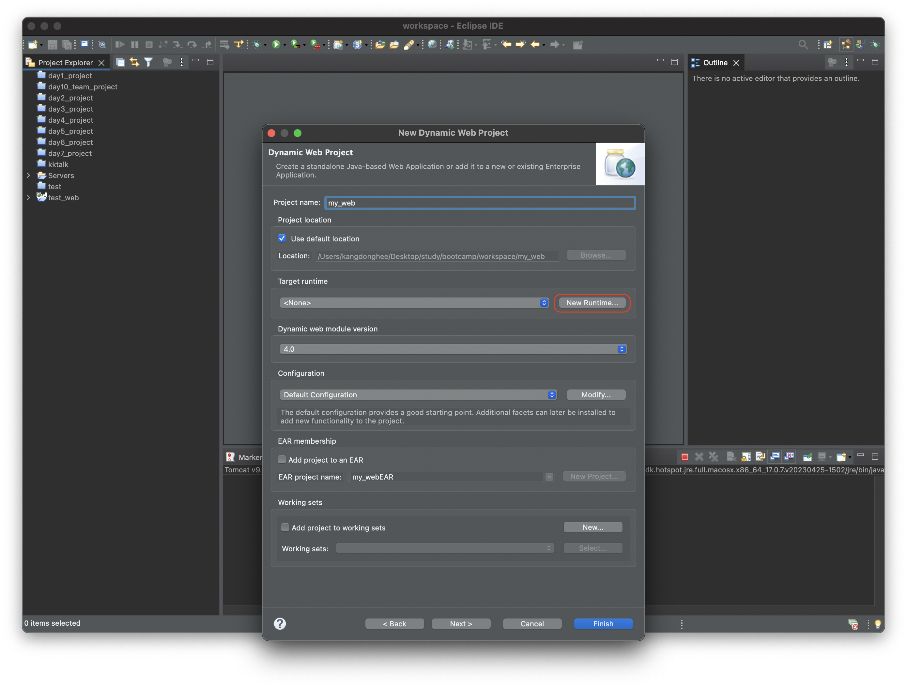907x689 pixels.
Task: Switch to the Debug perspective icon
Action: click(875, 45)
